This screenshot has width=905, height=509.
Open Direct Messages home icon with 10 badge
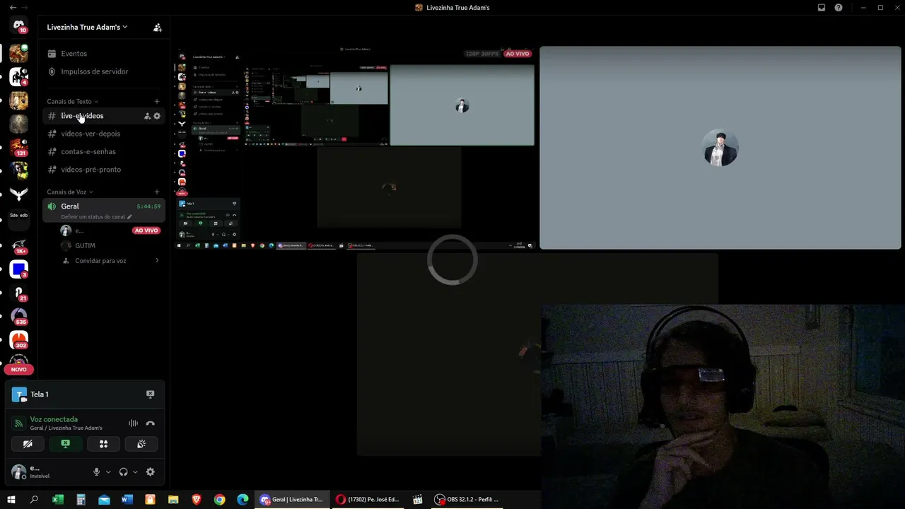pyautogui.click(x=19, y=25)
